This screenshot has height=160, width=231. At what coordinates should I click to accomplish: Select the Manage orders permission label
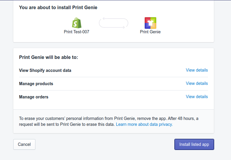click(34, 97)
